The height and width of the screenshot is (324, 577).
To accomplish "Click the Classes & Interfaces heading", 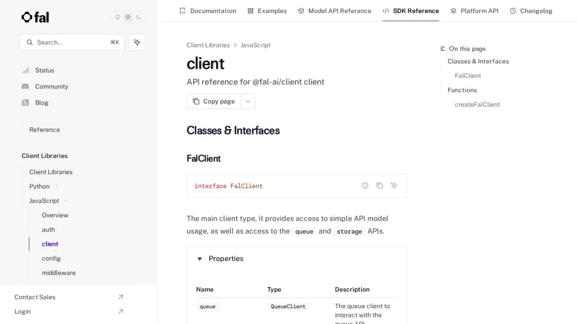I will click(x=233, y=131).
